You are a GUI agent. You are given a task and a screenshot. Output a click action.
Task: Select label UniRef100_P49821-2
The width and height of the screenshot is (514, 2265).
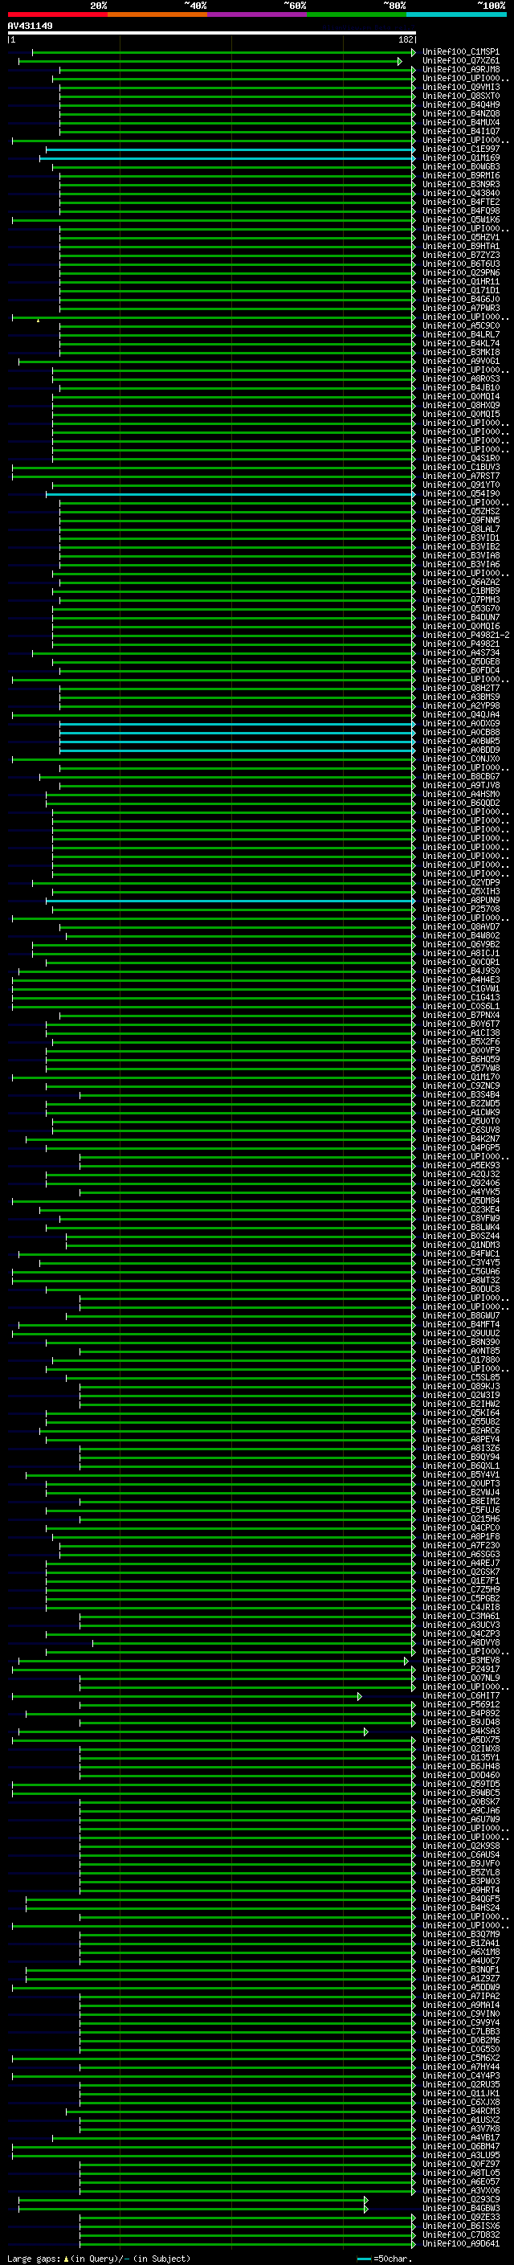(x=467, y=635)
